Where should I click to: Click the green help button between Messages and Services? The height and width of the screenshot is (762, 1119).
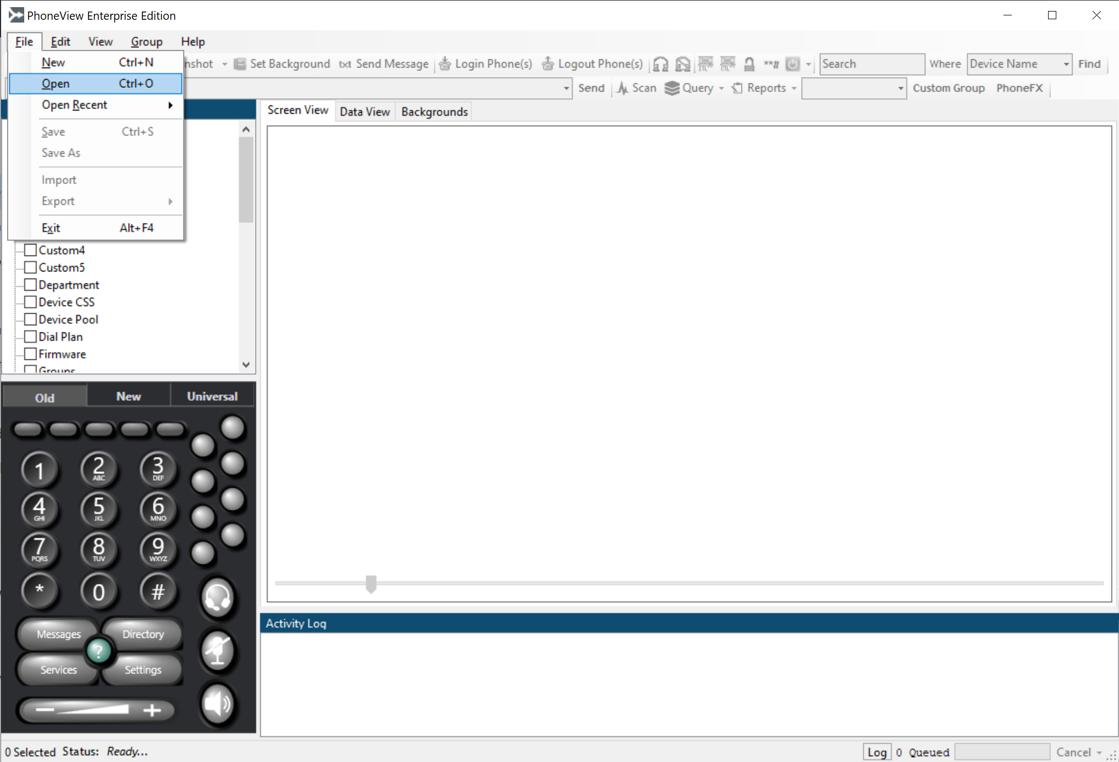coord(99,652)
